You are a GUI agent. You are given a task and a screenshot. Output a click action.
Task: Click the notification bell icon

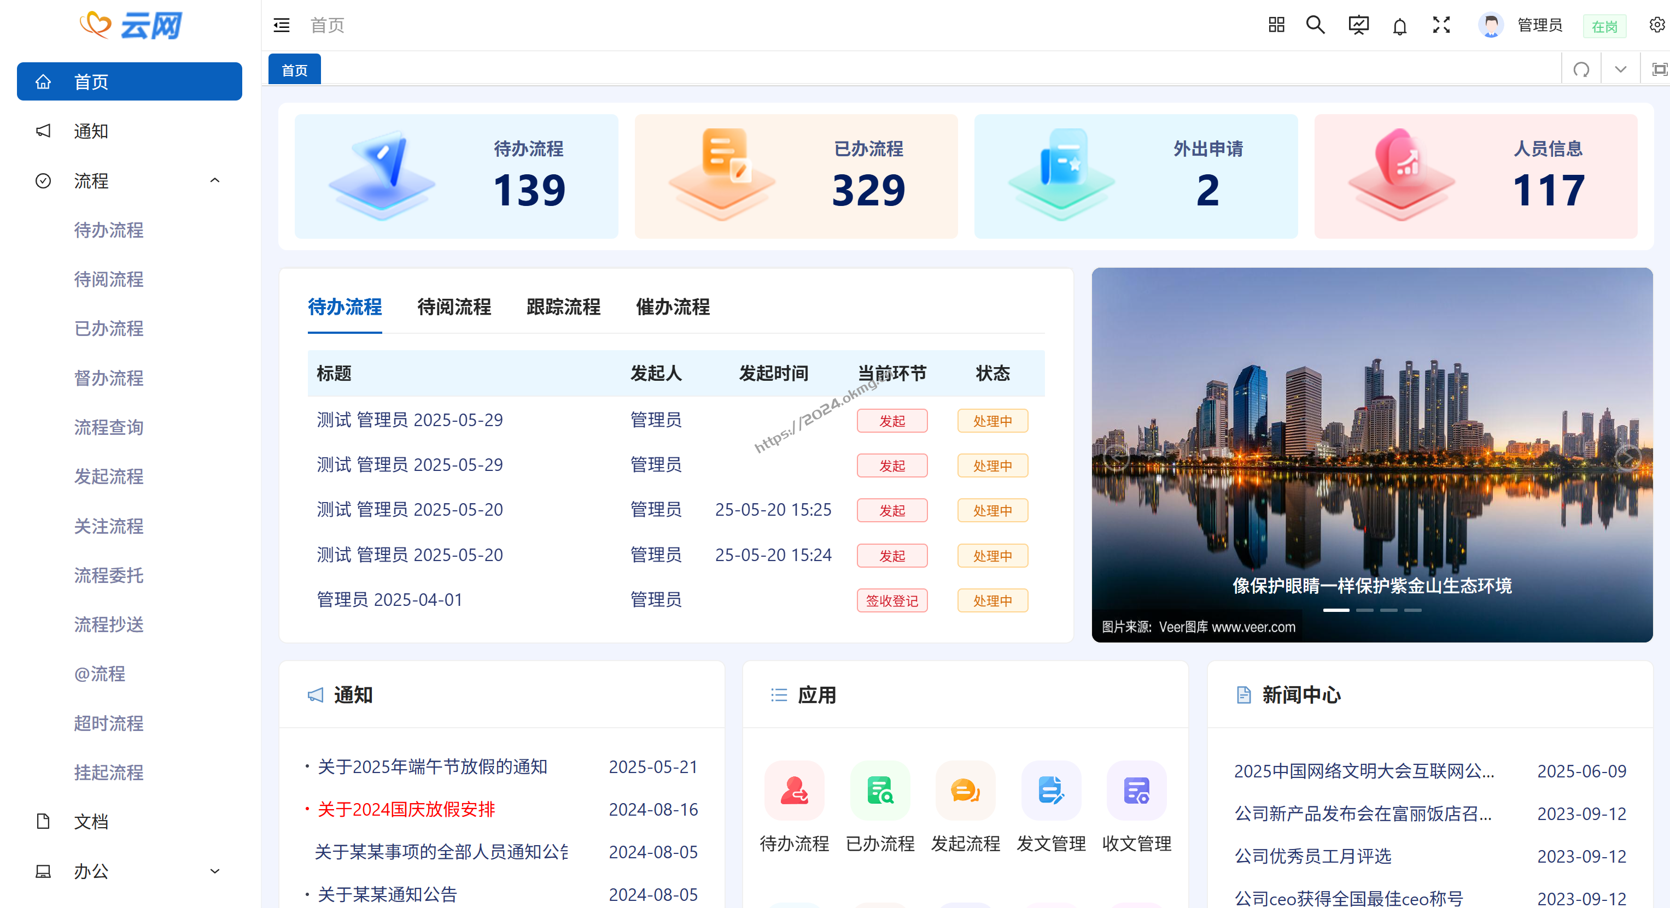(1400, 25)
